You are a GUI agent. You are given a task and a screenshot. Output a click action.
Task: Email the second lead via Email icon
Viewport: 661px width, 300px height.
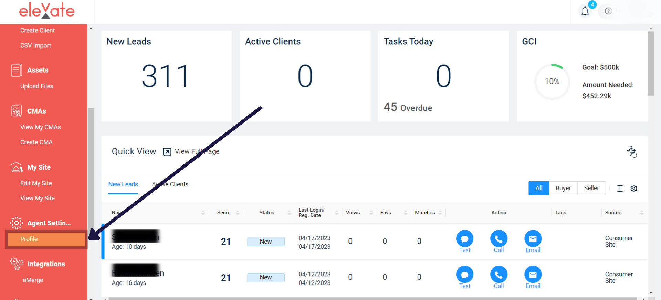pos(533,277)
